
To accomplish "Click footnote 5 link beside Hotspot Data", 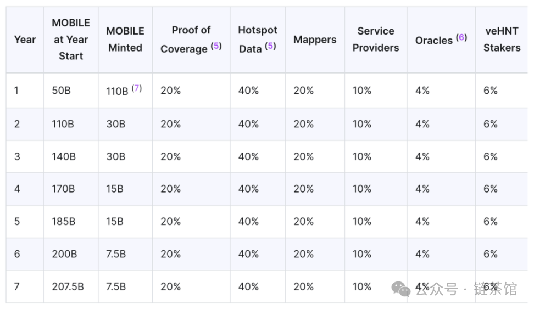I will tap(270, 46).
